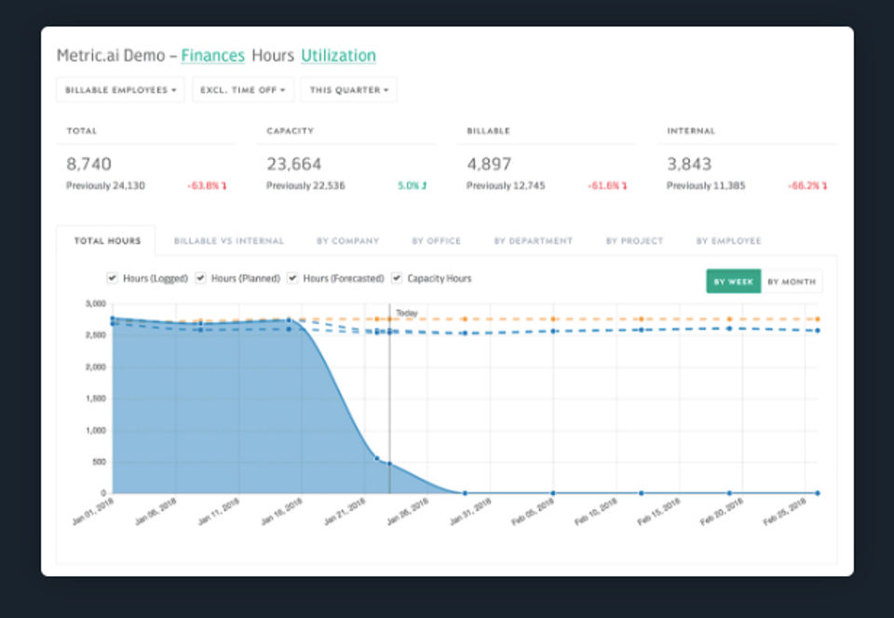Image resolution: width=894 pixels, height=618 pixels.
Task: Uncheck the Hours (Logged) checkbox
Action: 113,278
